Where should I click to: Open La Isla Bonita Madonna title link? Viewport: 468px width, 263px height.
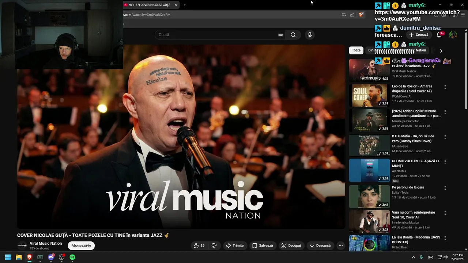[416, 239]
